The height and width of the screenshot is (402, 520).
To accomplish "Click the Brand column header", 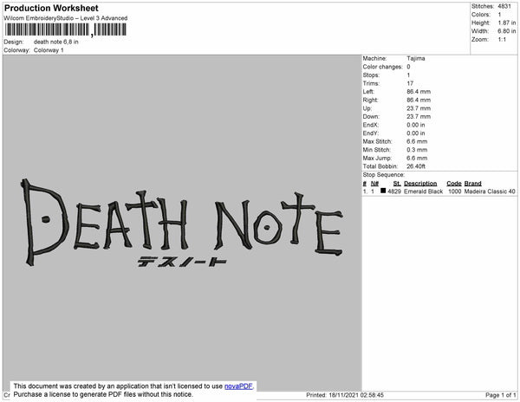I will point(472,184).
